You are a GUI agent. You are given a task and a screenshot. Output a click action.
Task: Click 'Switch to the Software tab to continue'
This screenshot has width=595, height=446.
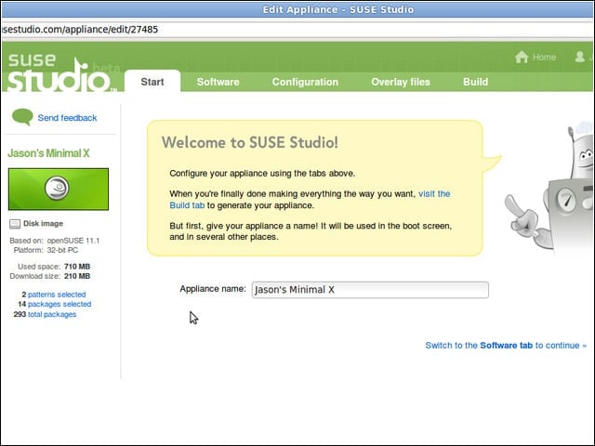[506, 346]
